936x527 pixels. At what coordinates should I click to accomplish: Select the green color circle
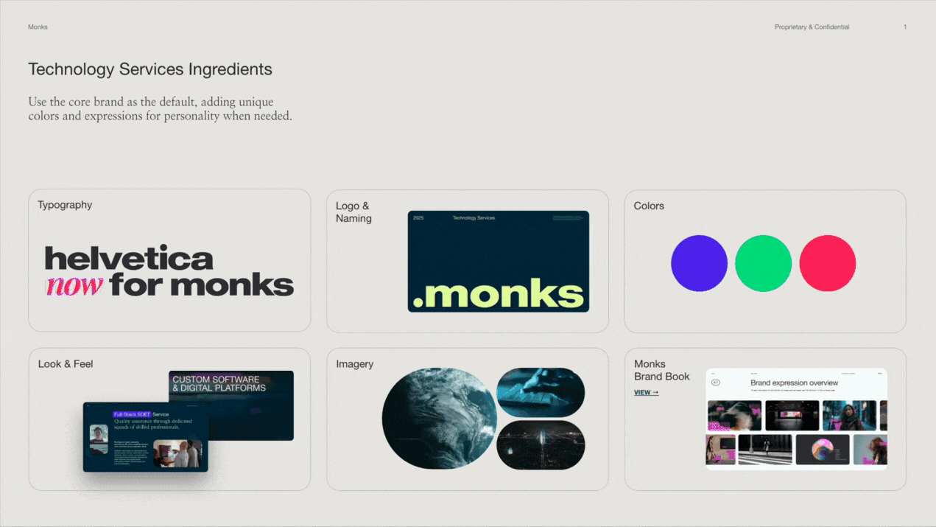763,263
